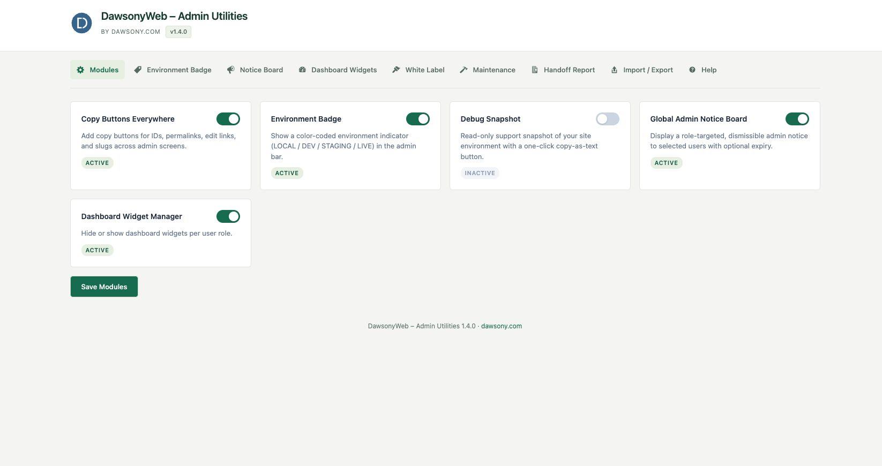
Task: Click the Environment Badge card title
Action: pyautogui.click(x=306, y=119)
